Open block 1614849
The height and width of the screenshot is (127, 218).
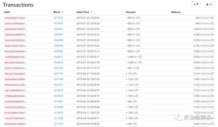click(58, 107)
